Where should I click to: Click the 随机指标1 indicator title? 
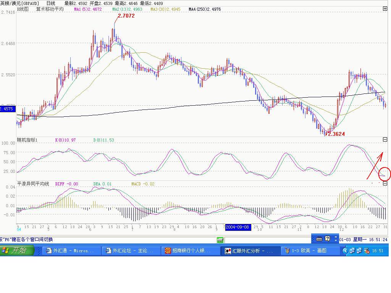point(27,140)
